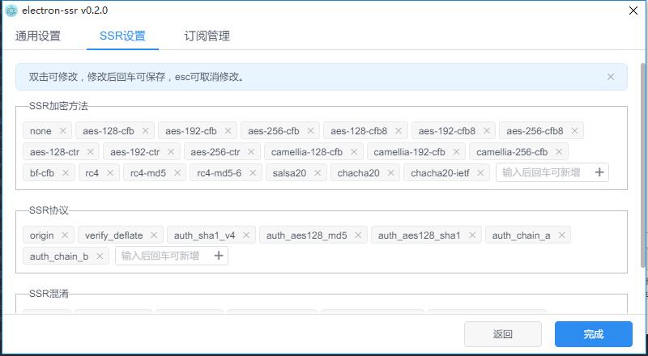The image size is (648, 356).
Task: Delete the auth_sha1_v4 tag
Action: click(x=246, y=235)
